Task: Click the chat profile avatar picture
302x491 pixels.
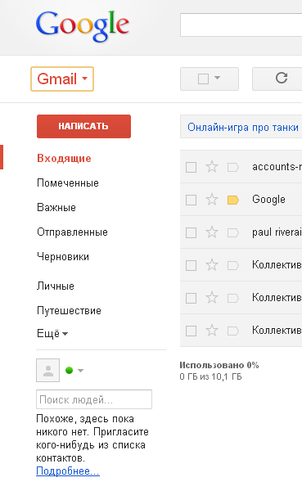Action: [48, 370]
